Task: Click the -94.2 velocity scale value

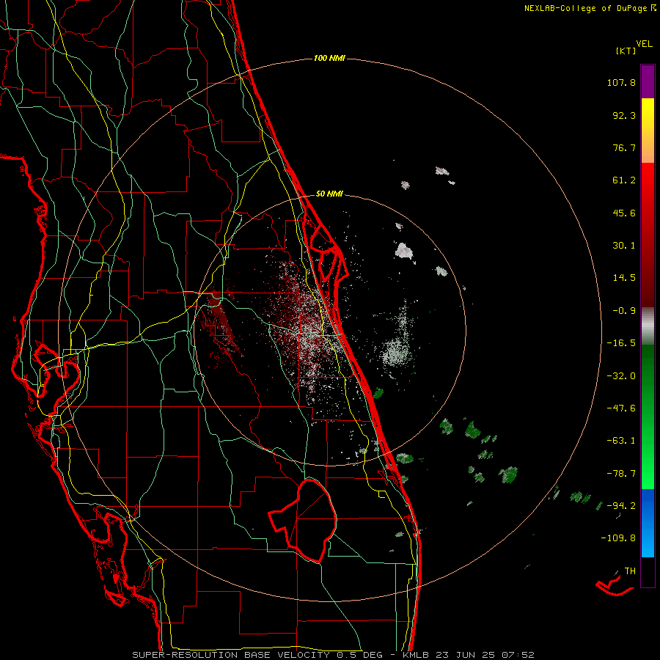Action: coord(621,505)
